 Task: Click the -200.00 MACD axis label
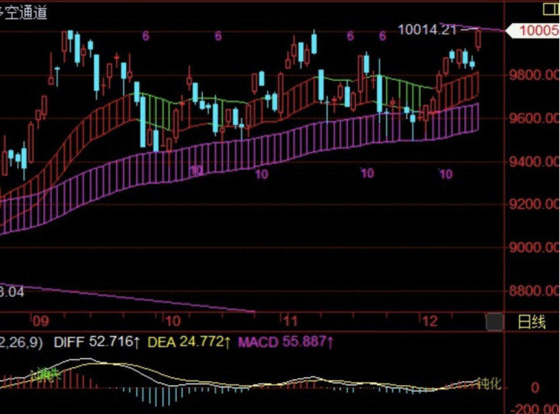(x=536, y=409)
